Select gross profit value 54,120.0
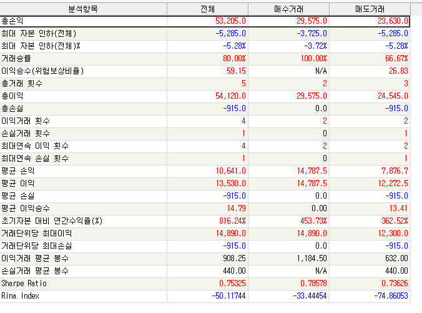Viewport: 422px width, 313px height. tap(230, 96)
